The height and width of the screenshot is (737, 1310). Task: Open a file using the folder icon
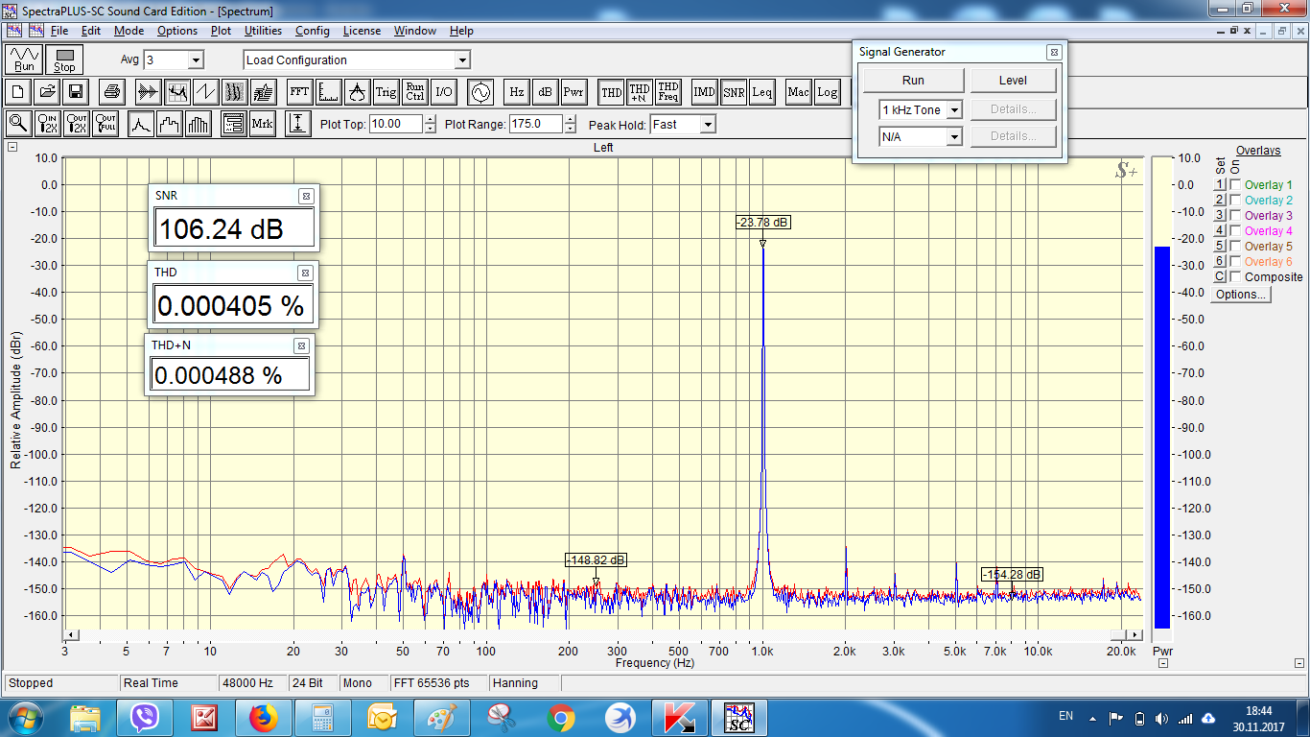click(46, 92)
